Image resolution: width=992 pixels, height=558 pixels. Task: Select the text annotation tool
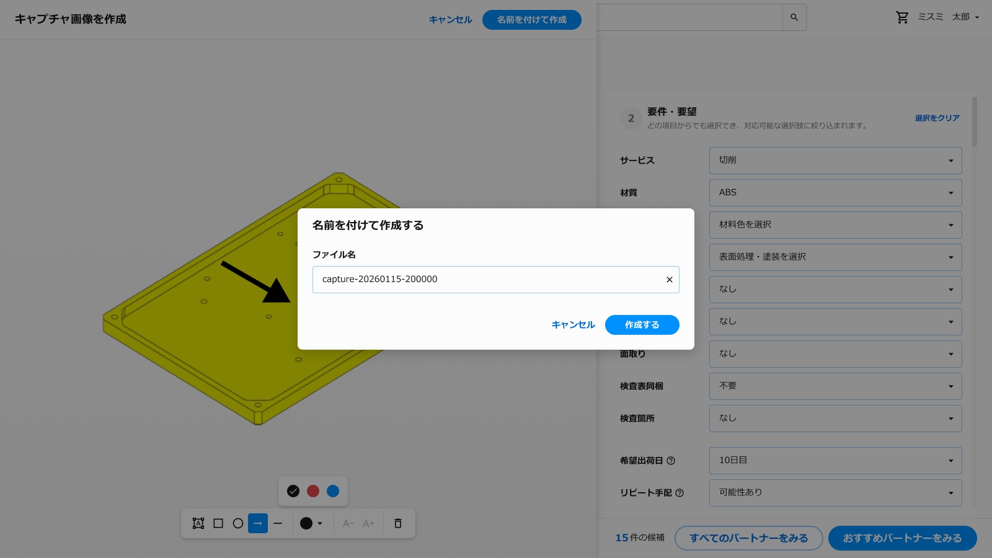coord(198,523)
